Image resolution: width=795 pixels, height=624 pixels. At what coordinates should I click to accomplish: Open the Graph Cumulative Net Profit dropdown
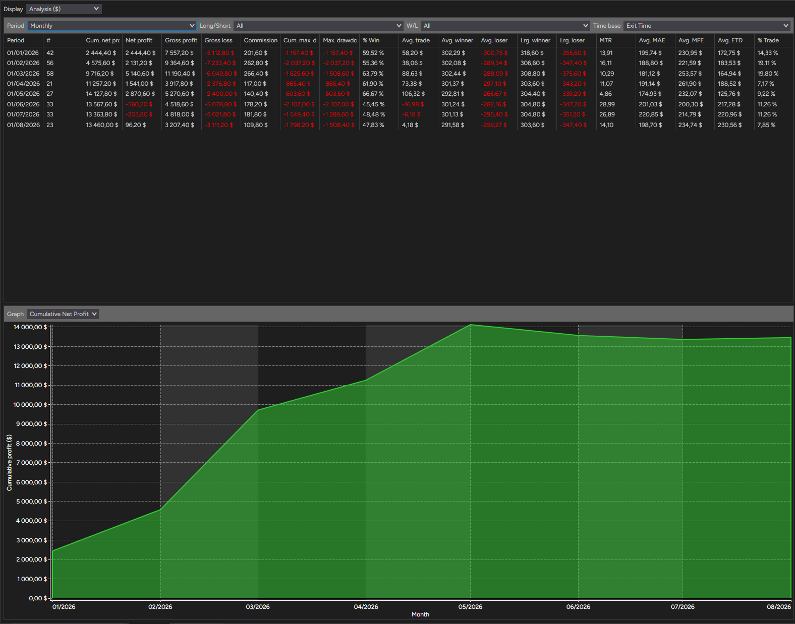pos(63,314)
